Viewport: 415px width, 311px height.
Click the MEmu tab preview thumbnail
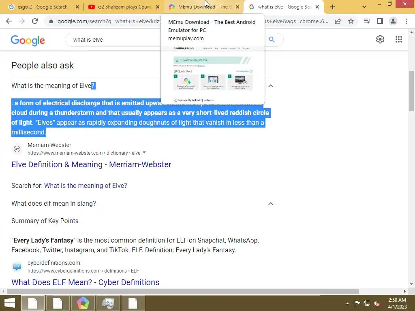pos(212,75)
